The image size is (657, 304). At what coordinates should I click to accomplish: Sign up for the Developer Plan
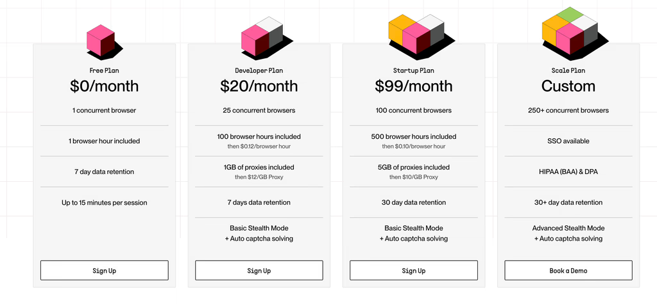point(259,271)
